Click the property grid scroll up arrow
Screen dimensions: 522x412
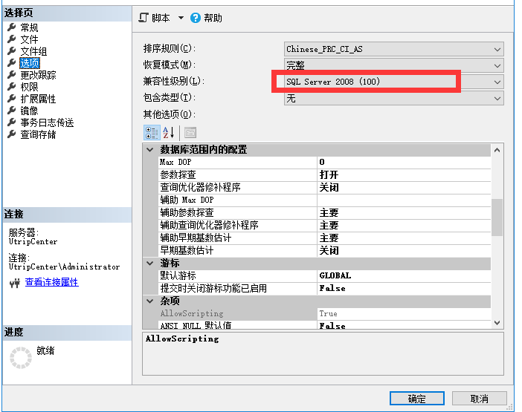click(x=497, y=150)
